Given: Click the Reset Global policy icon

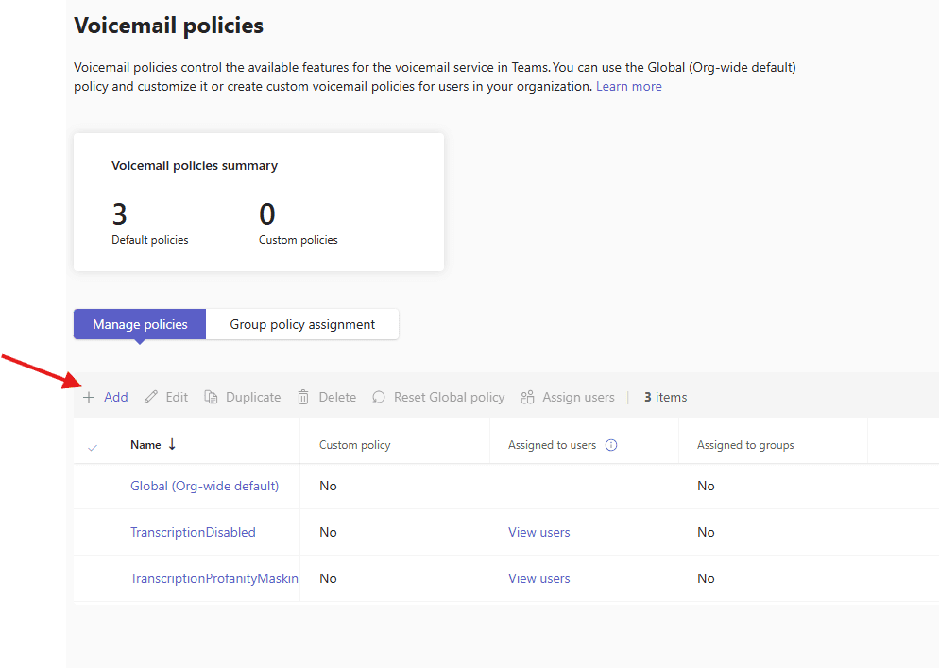Looking at the screenshot, I should 379,398.
